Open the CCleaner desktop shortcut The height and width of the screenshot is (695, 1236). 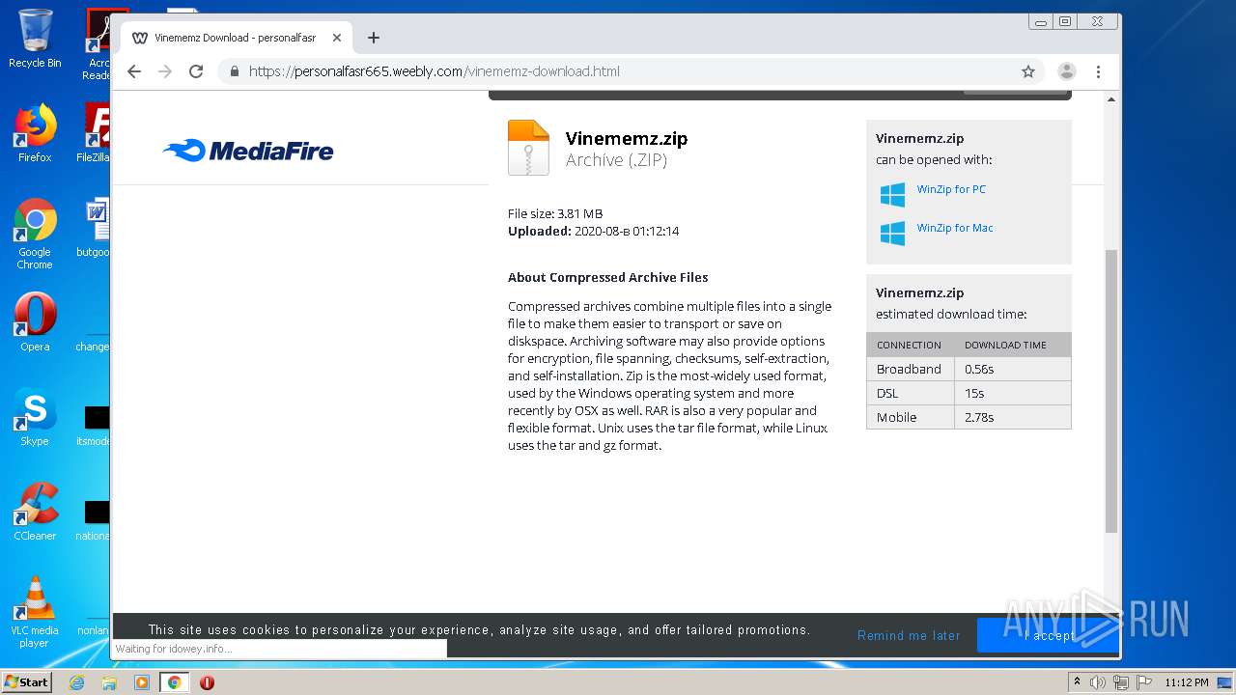click(35, 512)
